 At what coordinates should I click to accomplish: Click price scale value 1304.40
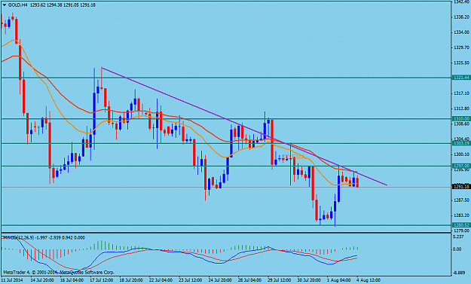point(461,139)
